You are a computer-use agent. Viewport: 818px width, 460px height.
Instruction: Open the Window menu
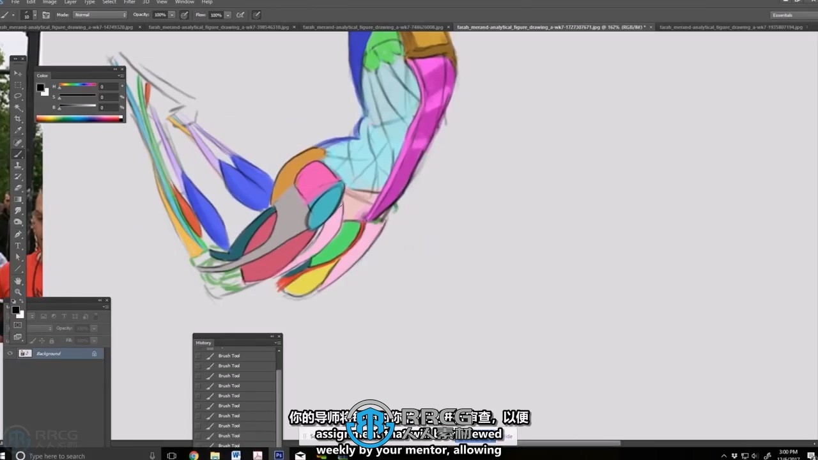pyautogui.click(x=185, y=3)
